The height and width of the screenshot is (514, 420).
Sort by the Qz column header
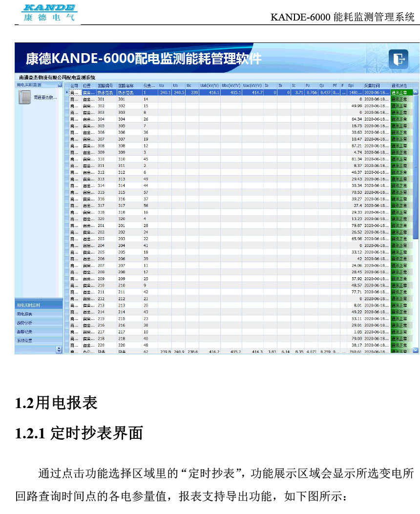[325, 85]
